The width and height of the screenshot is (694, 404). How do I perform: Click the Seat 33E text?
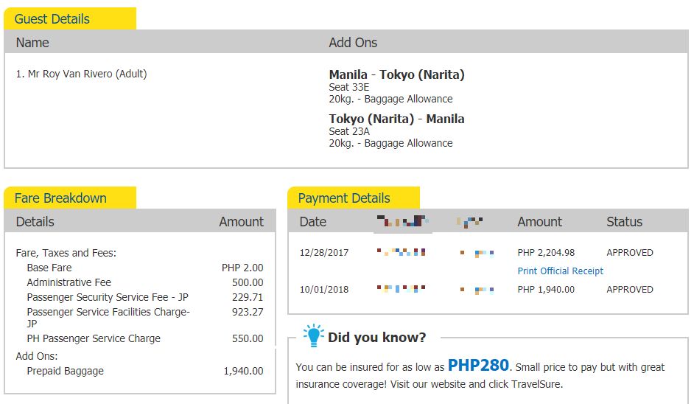(349, 87)
